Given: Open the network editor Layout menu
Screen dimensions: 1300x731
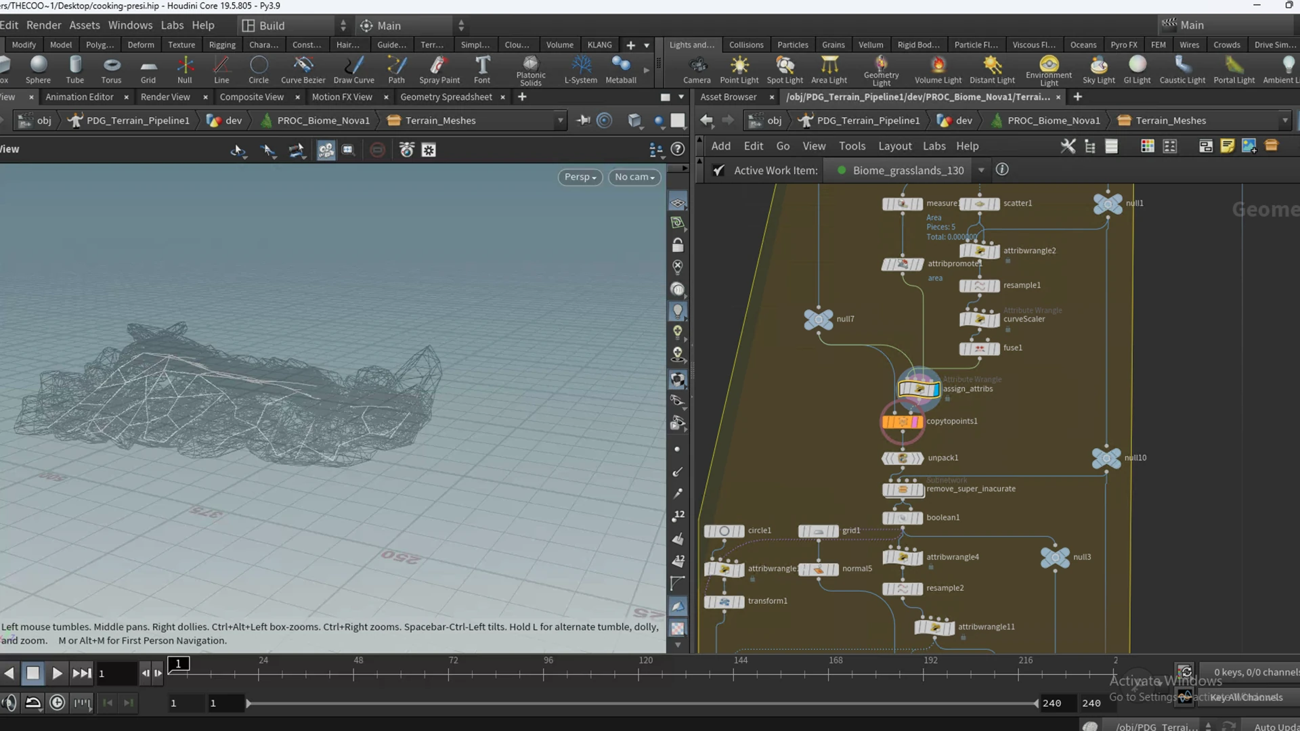Looking at the screenshot, I should click(x=894, y=146).
